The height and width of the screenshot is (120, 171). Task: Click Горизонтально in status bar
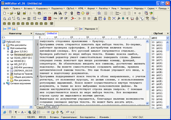(x=69, y=117)
